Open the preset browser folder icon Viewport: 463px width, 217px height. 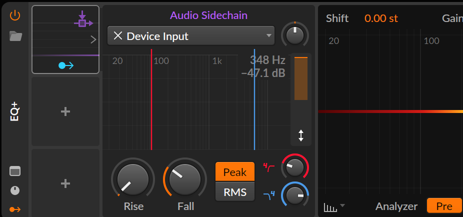point(15,36)
